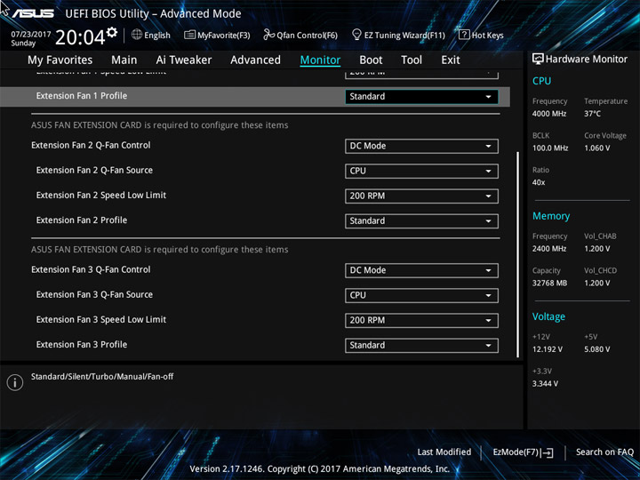This screenshot has height=480, width=640.
Task: Click the 37°C temperature value
Action: (592, 114)
